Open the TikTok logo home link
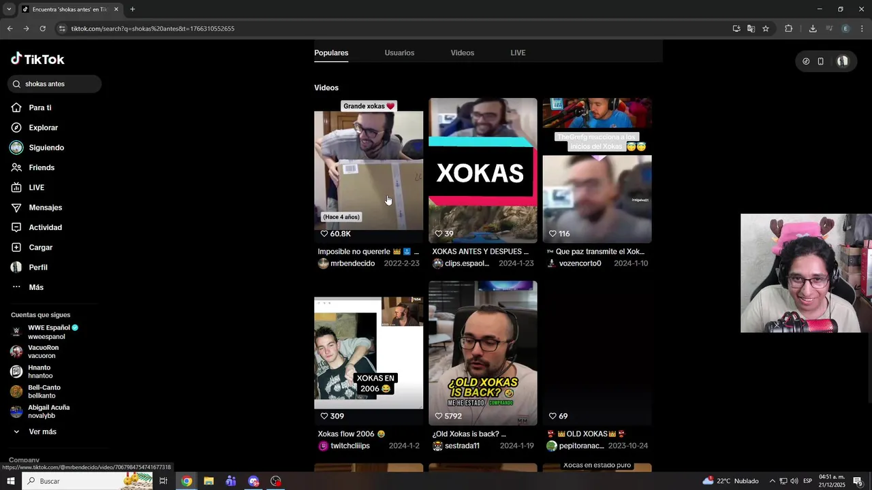Screen dimensions: 872x490 coord(37,59)
